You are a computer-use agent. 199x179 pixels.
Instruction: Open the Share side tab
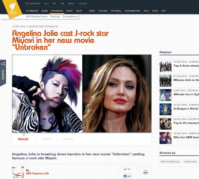pos(3,73)
